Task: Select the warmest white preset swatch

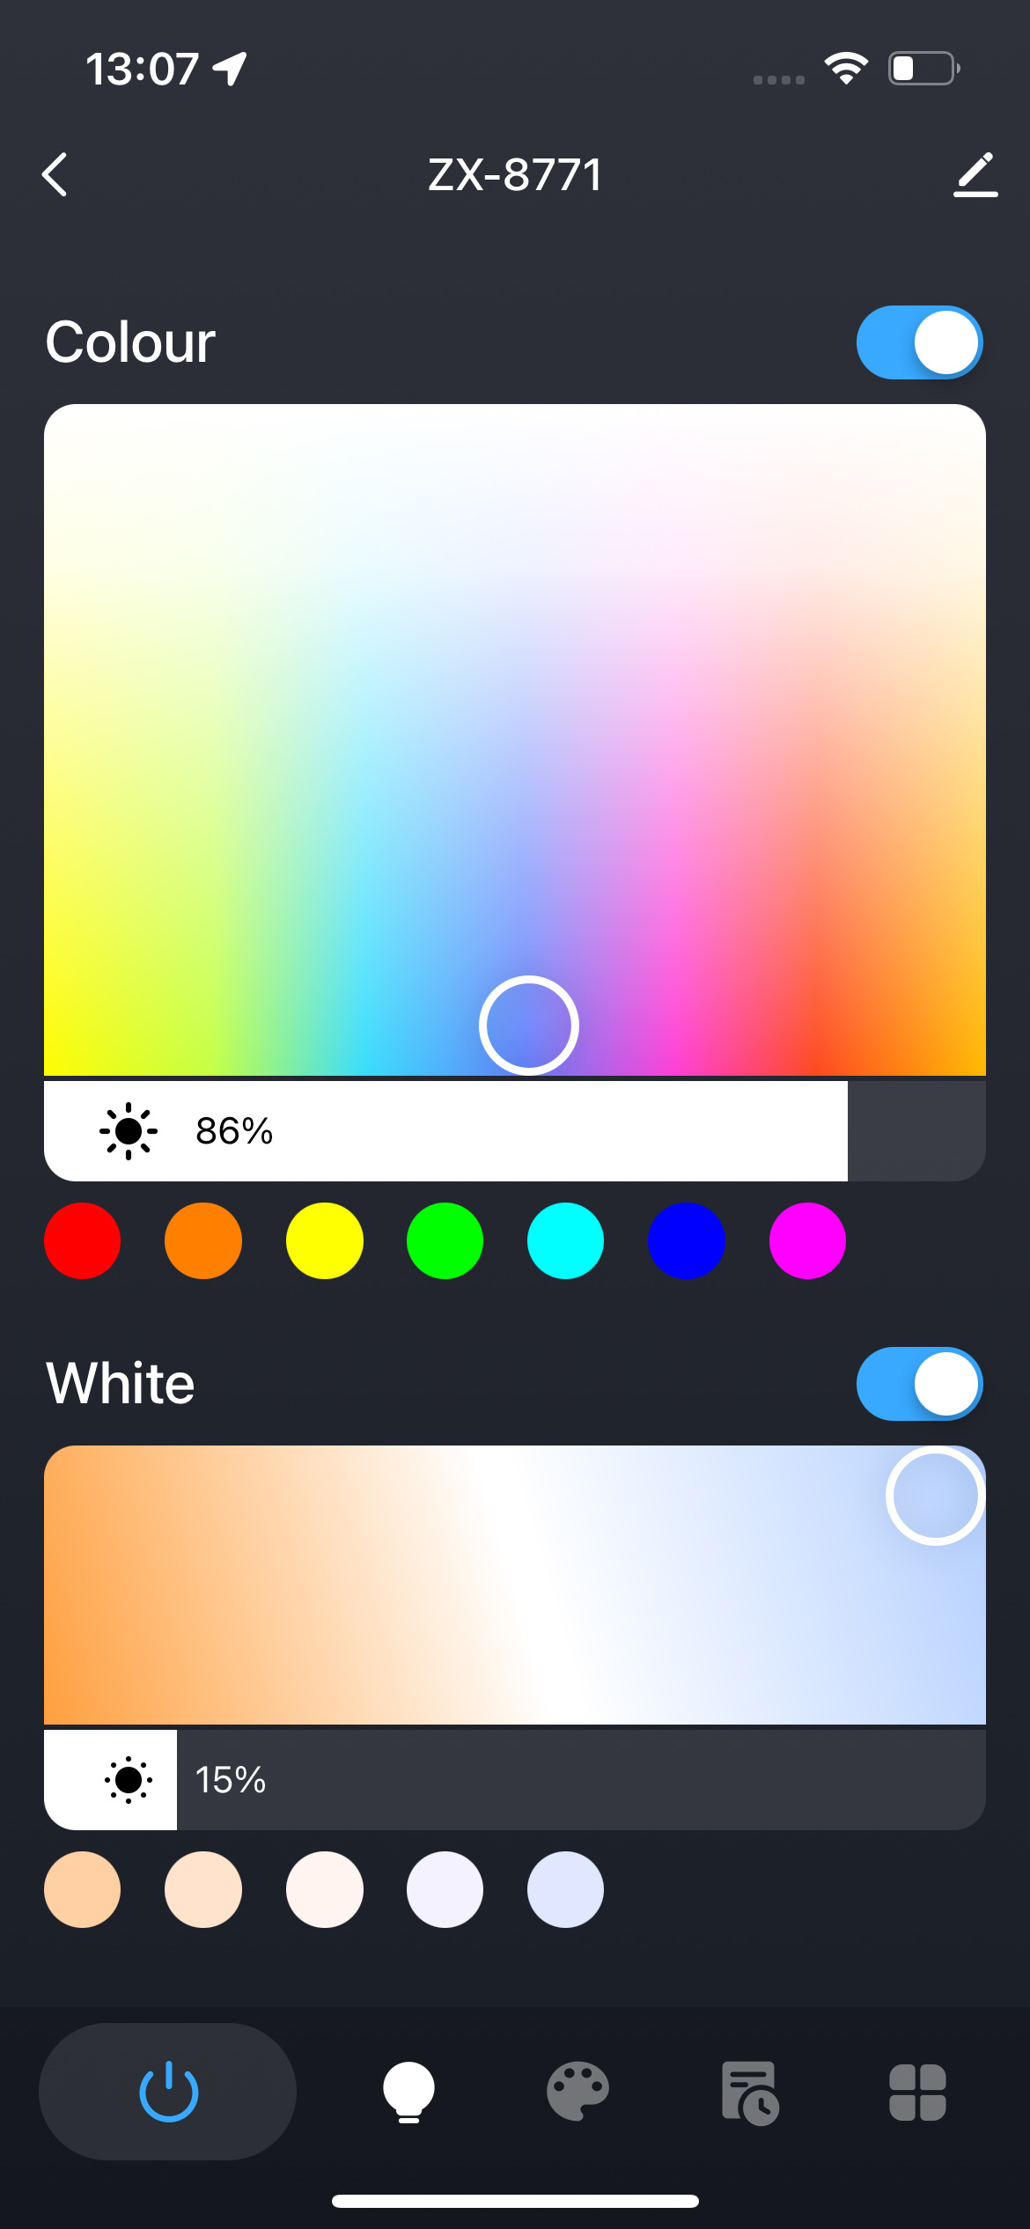Action: [x=83, y=1889]
